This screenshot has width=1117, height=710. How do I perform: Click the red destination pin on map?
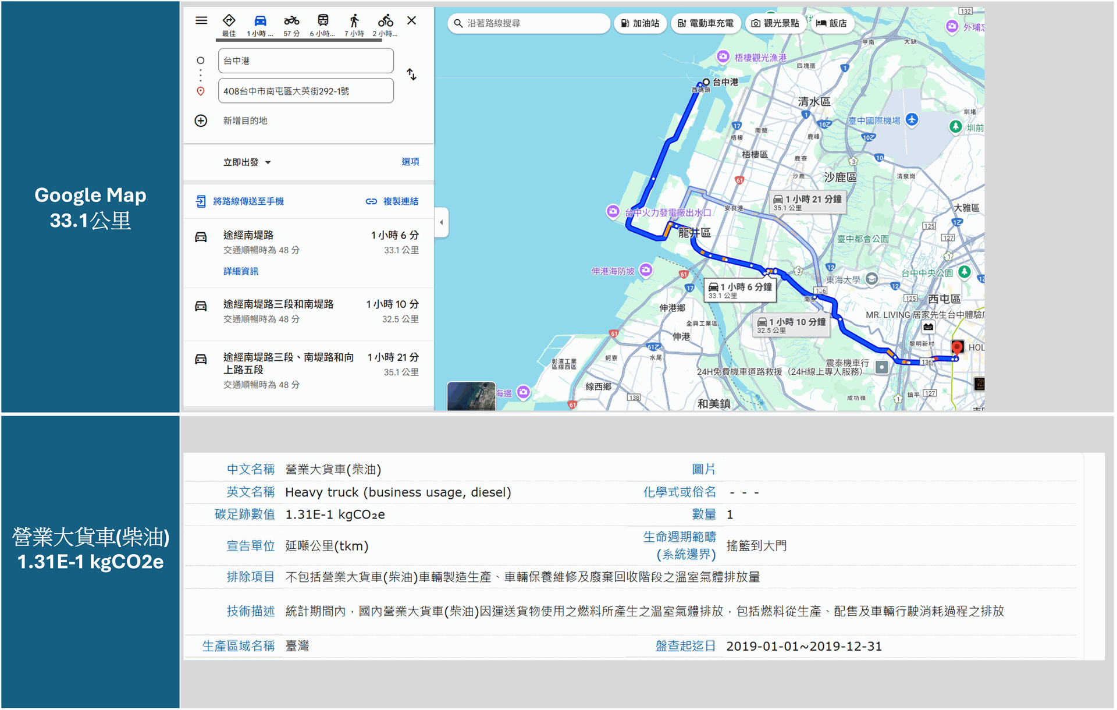coord(957,348)
